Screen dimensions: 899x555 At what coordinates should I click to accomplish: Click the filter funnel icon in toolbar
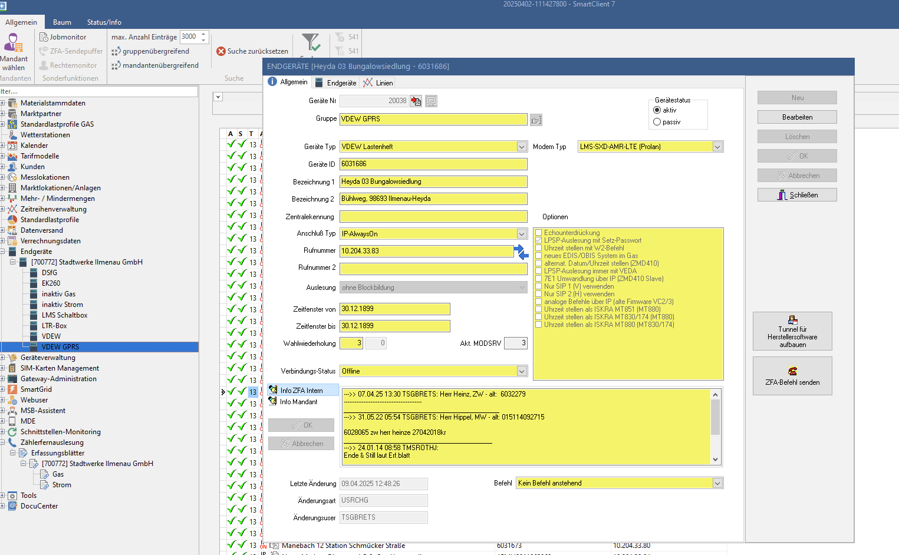point(311,42)
